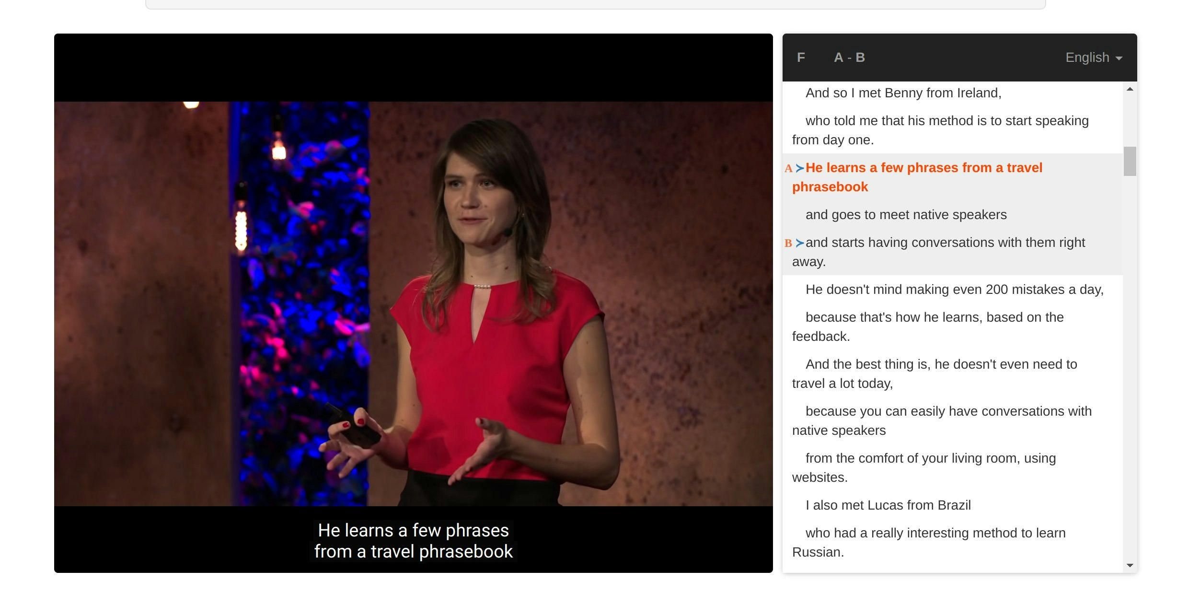
Task: Click the A loop start marker
Action: (x=788, y=169)
